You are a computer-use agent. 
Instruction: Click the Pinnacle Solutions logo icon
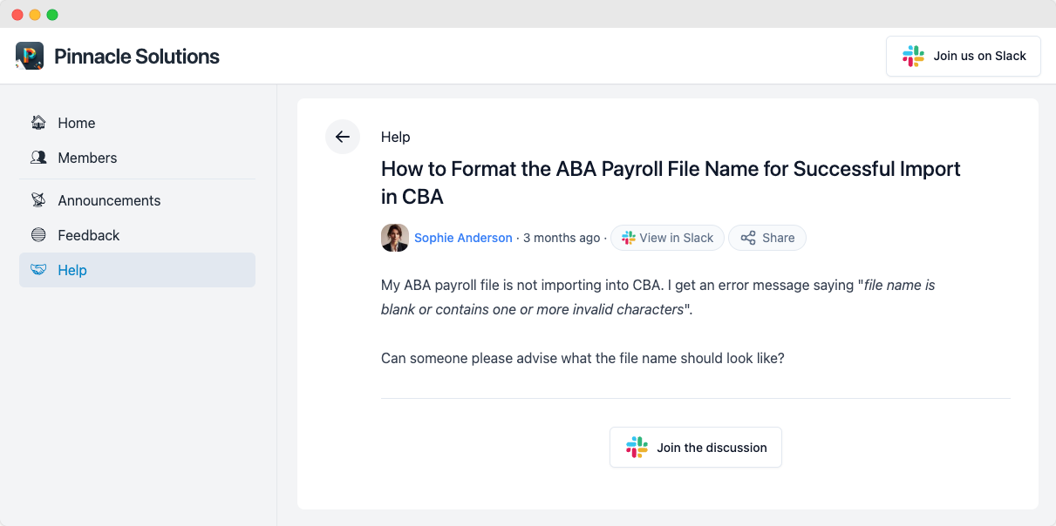(30, 56)
